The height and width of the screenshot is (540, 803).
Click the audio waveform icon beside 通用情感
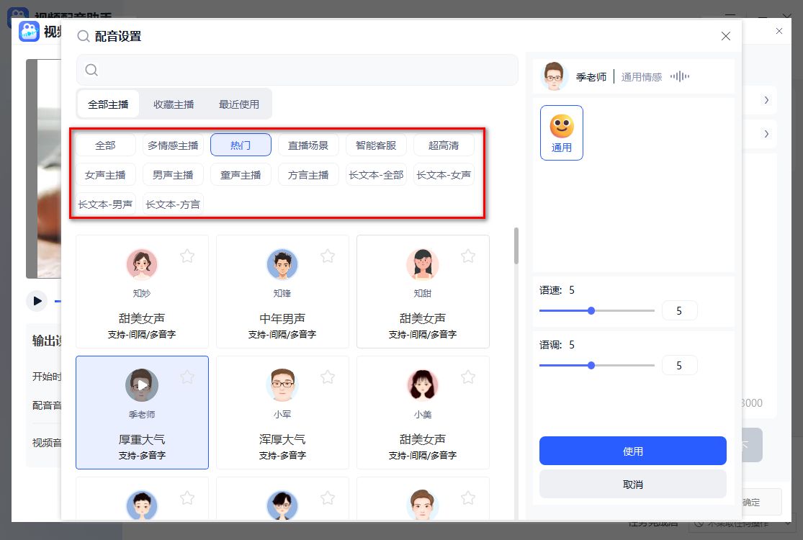point(680,77)
